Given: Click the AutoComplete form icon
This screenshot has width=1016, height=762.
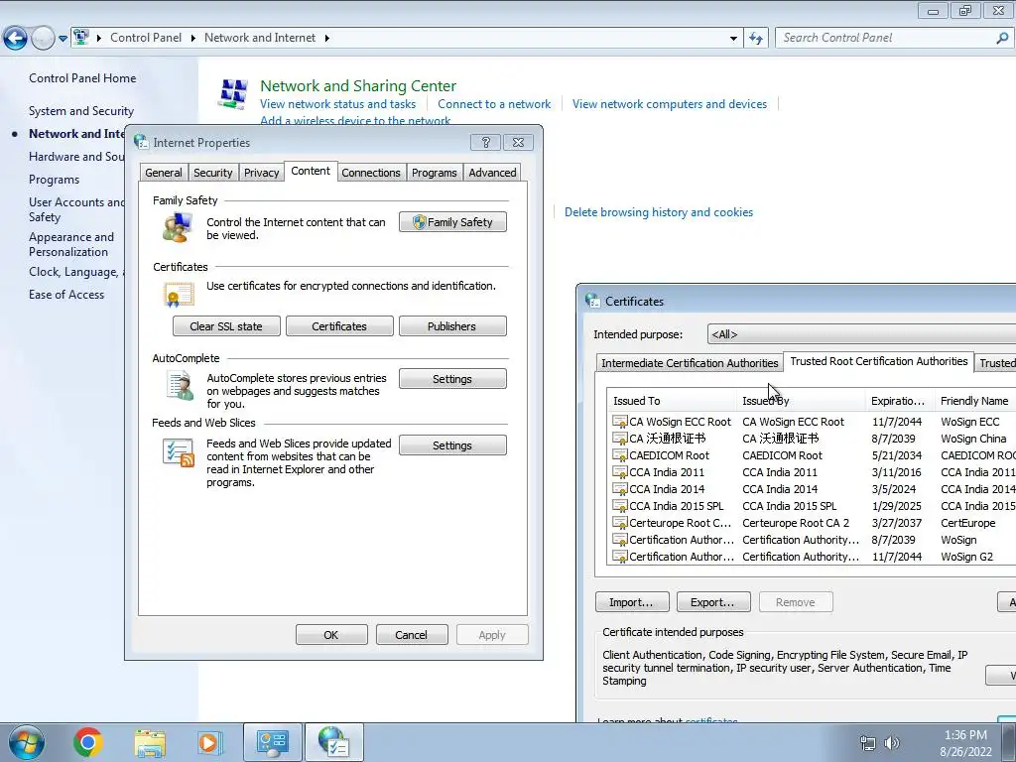Looking at the screenshot, I should click(x=180, y=386).
